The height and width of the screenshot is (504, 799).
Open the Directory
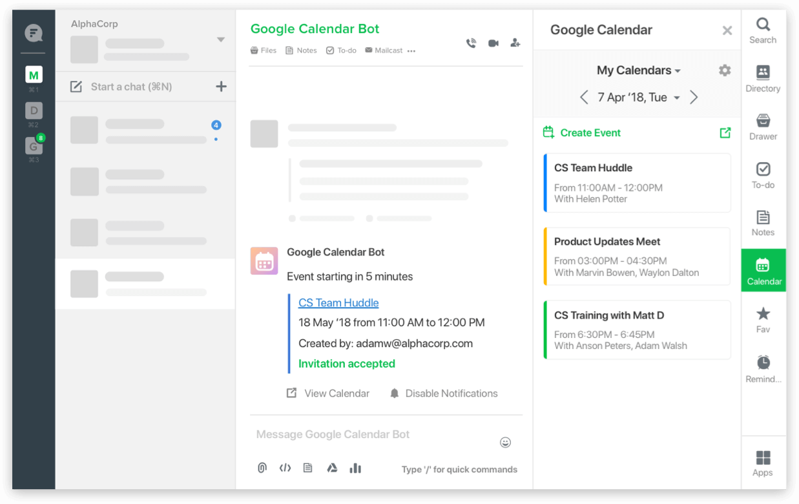tap(763, 79)
